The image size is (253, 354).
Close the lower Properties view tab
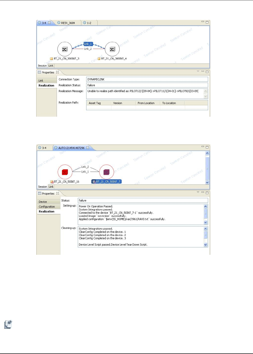[58, 193]
